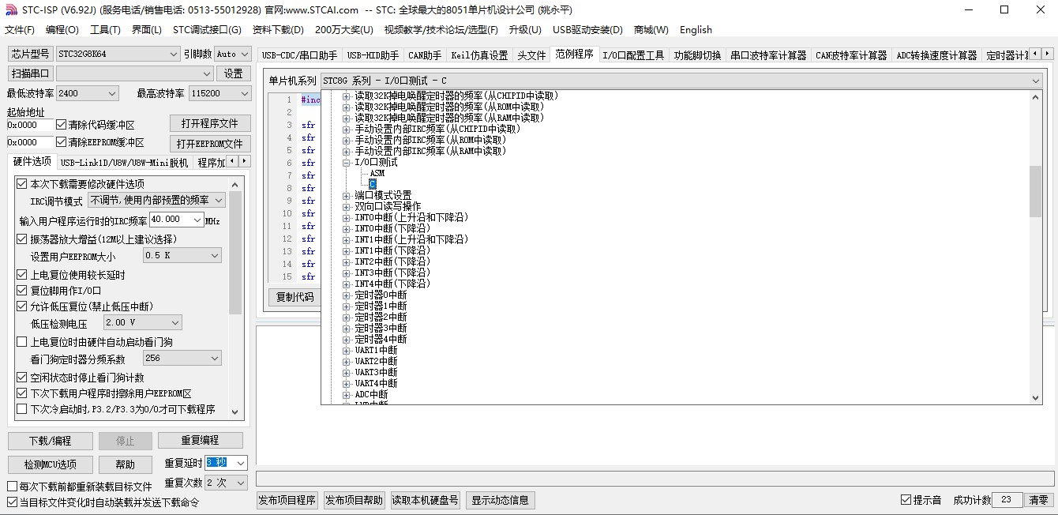Image resolution: width=1058 pixels, height=515 pixels.
Task: Switch to the 串口波特率计算器 tab
Action: 768,55
